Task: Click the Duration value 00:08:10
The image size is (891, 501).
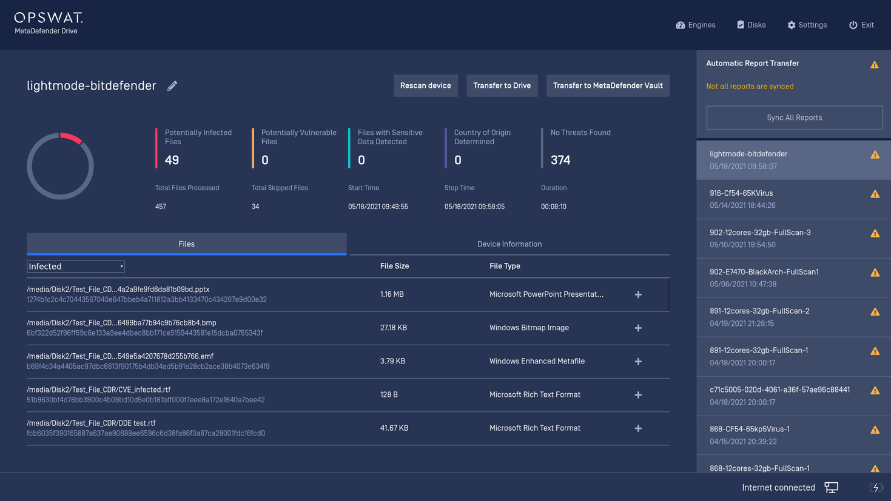Action: tap(554, 207)
